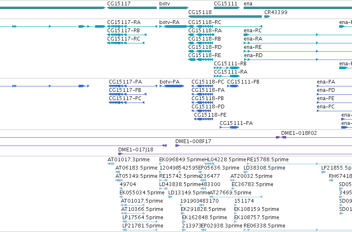Select transcript CG15111-RB
Viewport: 352px width, 232px height.
(227, 68)
